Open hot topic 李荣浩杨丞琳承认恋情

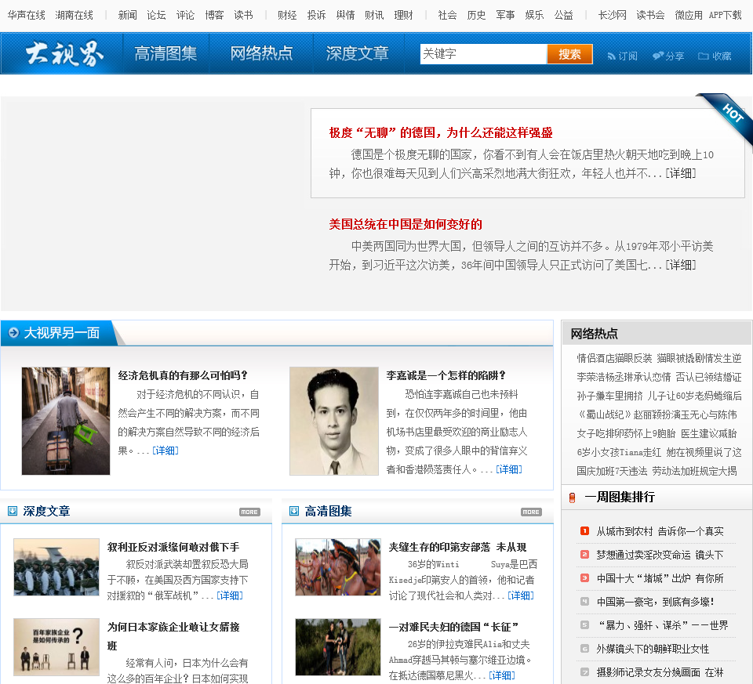click(x=659, y=377)
